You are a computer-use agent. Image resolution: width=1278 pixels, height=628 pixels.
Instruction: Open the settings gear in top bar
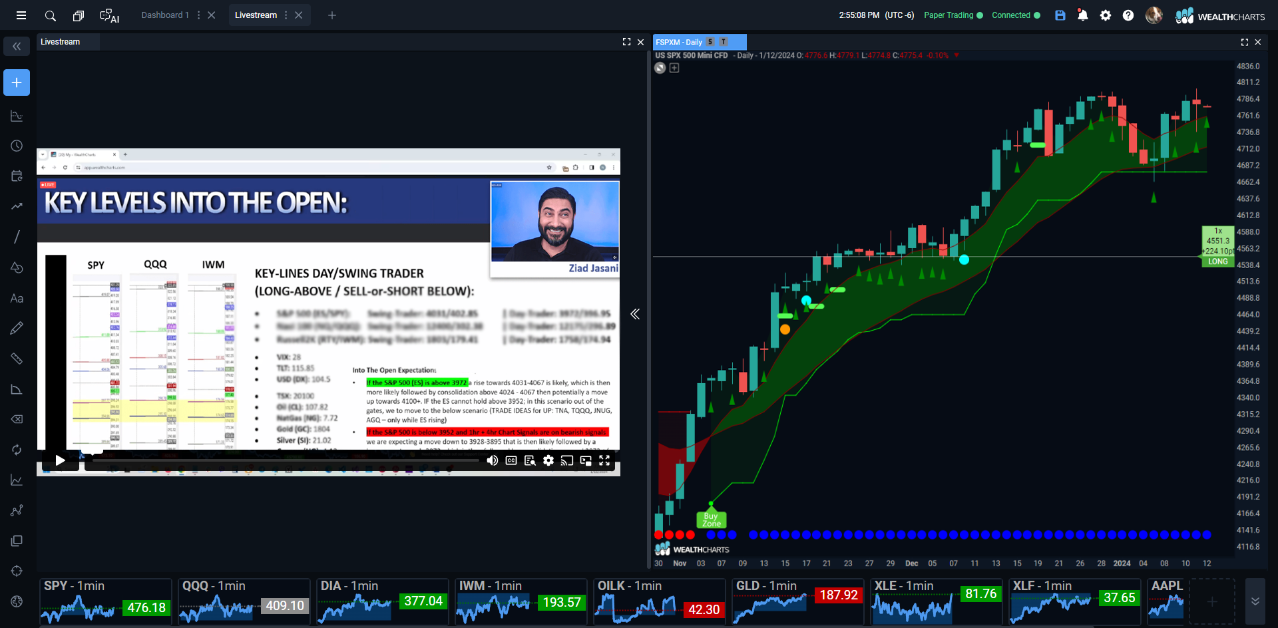pyautogui.click(x=1106, y=15)
